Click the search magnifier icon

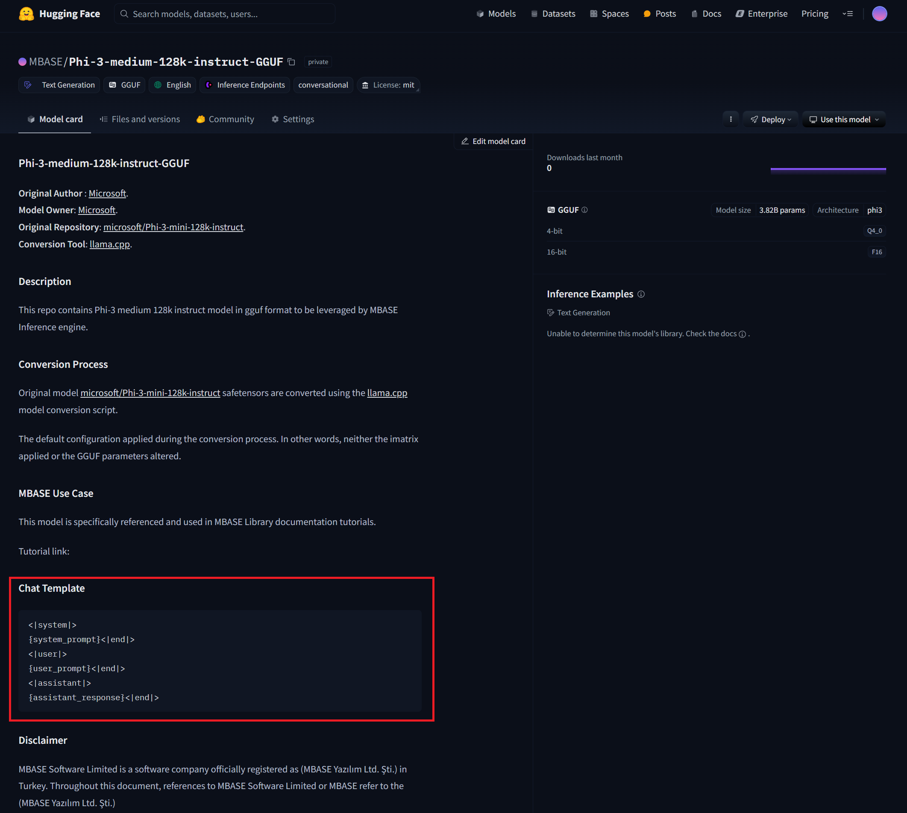124,13
